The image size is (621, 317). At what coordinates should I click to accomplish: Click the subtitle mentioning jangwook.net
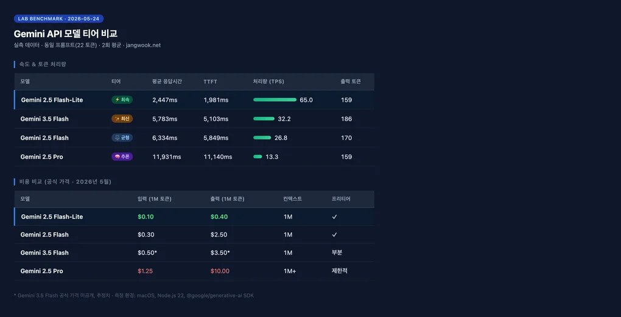(x=87, y=45)
